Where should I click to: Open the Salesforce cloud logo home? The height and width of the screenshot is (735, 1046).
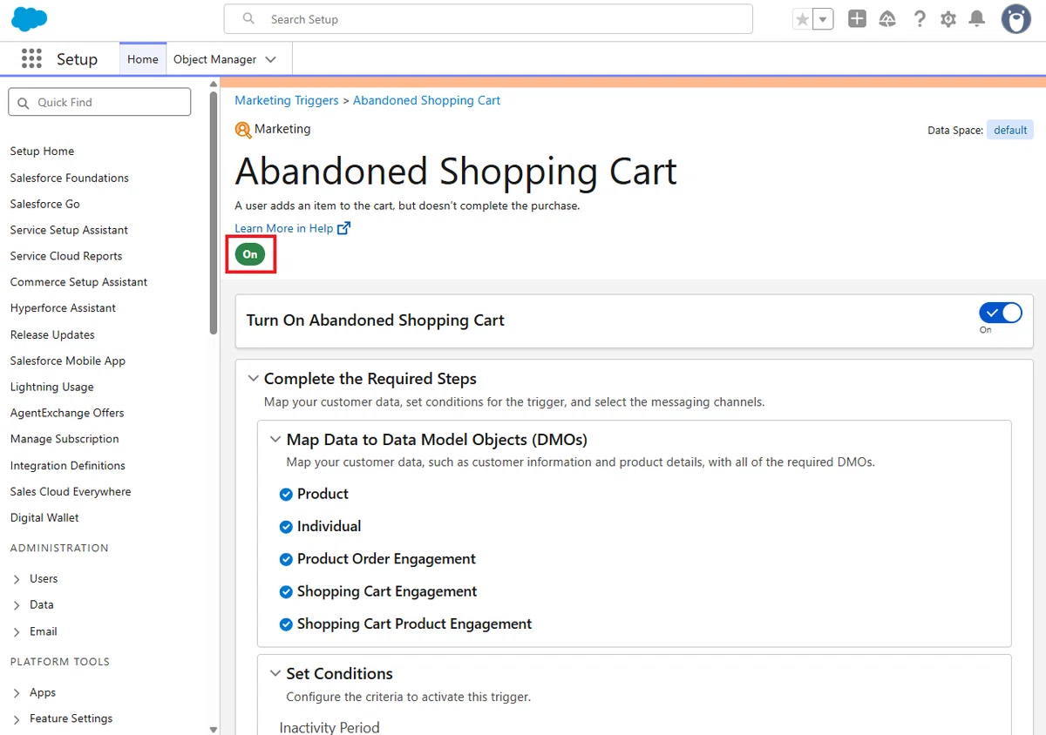[x=30, y=18]
